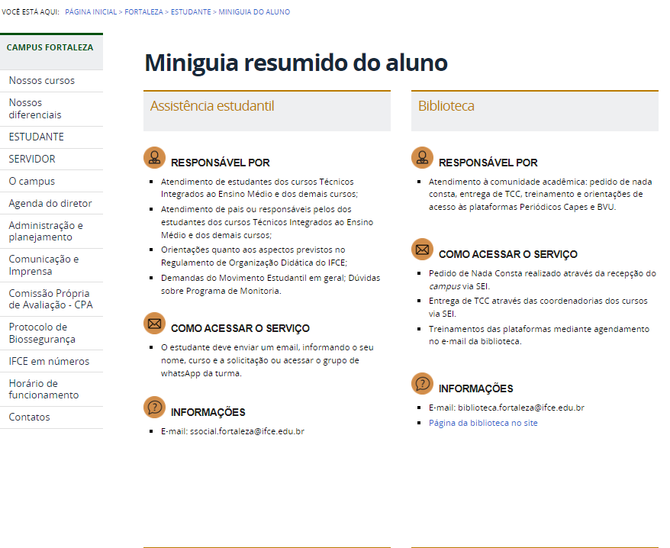Click the person icon under Assistência estudantil

click(154, 158)
